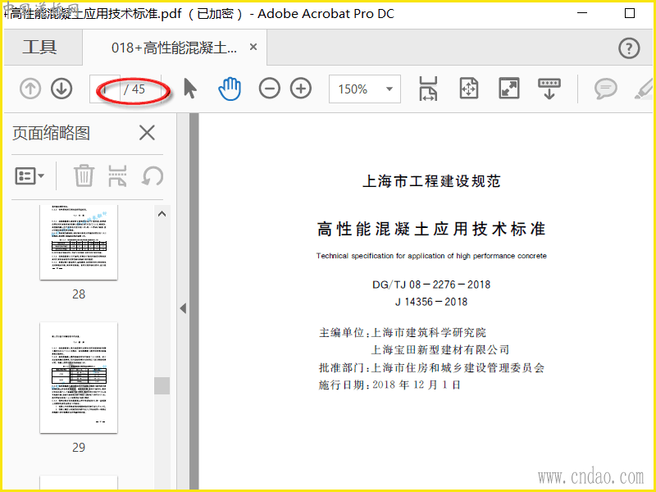The image size is (656, 492).
Task: Activate the Hand pan tool
Action: point(230,89)
